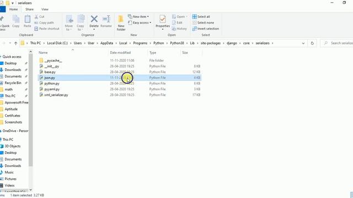Select the pyyaml.py file
The image size is (353, 198).
coord(120,89)
